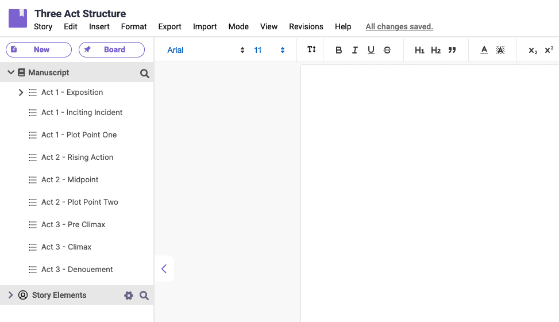The width and height of the screenshot is (559, 322).
Task: Open the line spacing text-size tool
Action: (311, 49)
